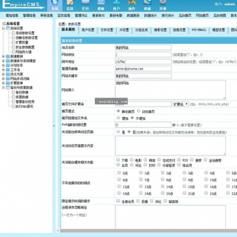This screenshot has height=237, width=237.
Task: Click into the 网站简介 text area
Action: pos(170,90)
